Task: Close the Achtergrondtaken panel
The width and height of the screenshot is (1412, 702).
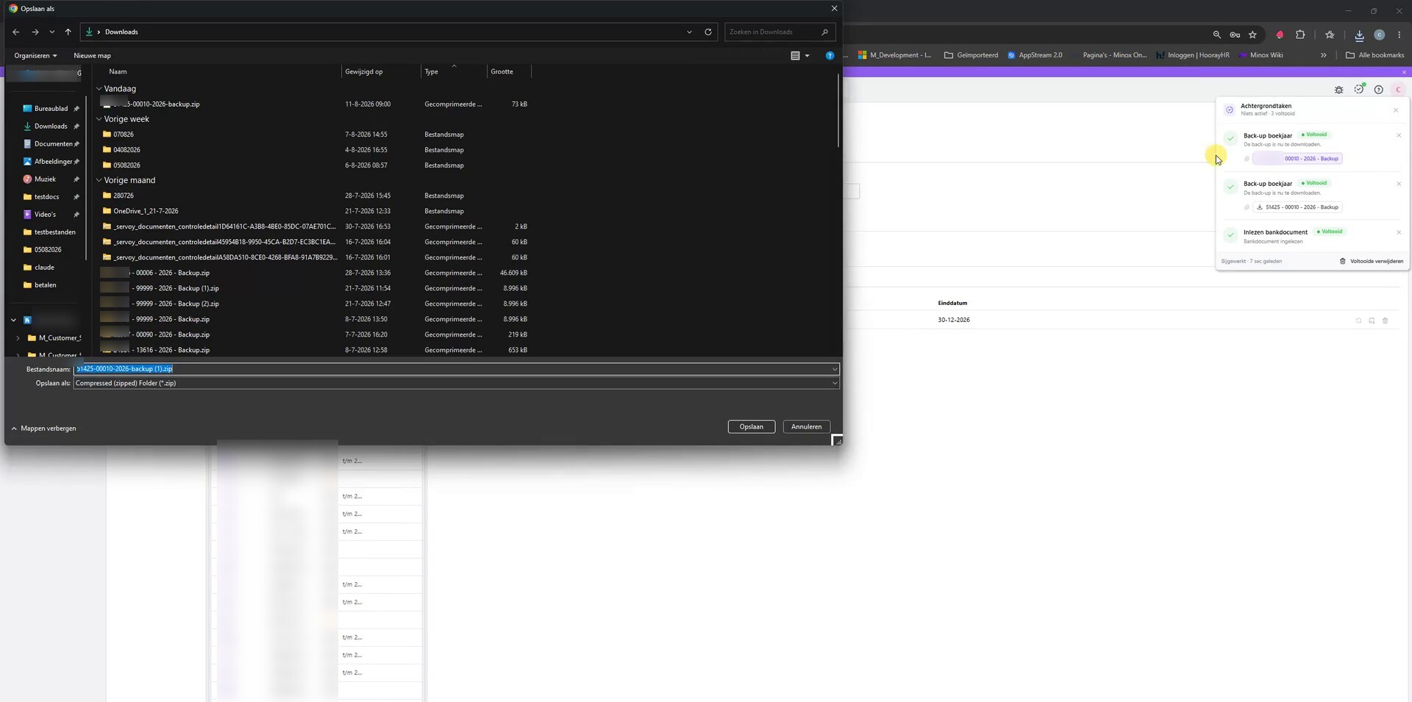Action: click(1396, 110)
